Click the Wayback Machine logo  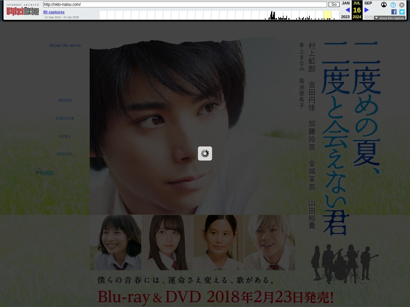tap(23, 10)
